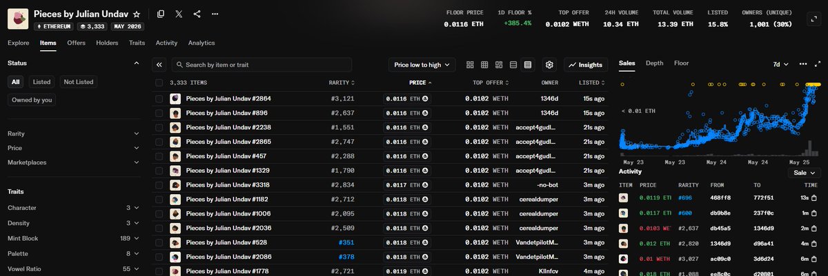Open the header three-dot more menu
828x276 pixels.
click(x=216, y=14)
